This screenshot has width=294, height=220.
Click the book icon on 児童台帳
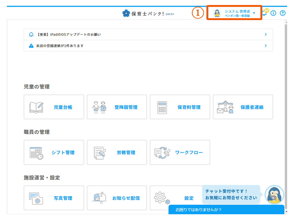tap(36, 107)
